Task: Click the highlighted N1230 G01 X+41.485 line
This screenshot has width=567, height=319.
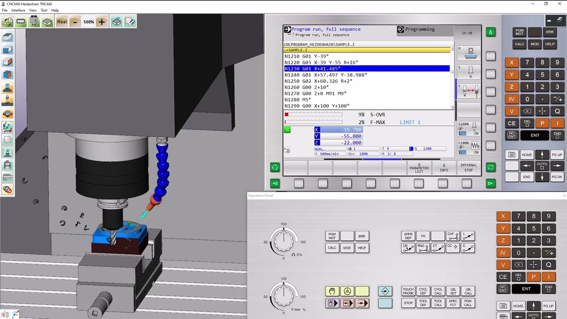Action: point(367,69)
